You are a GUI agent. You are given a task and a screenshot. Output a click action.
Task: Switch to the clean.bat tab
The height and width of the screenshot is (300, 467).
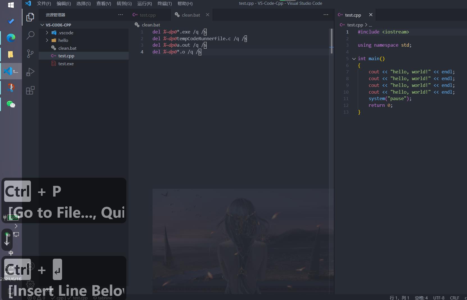pyautogui.click(x=191, y=15)
